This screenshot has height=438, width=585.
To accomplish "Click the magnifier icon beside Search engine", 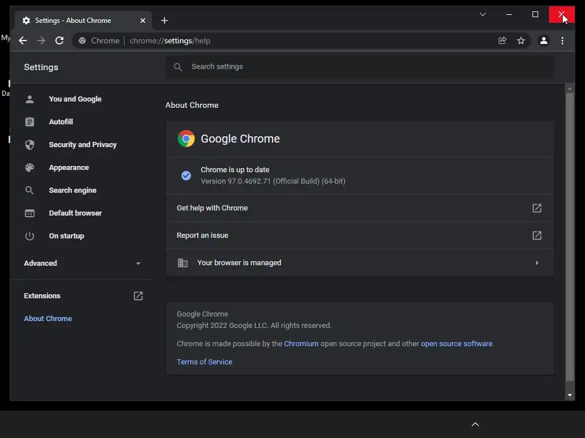I will pyautogui.click(x=30, y=190).
